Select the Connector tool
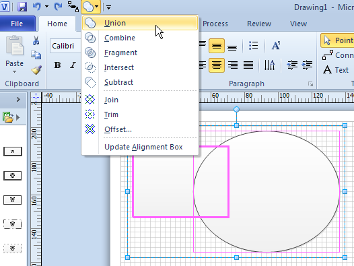The image size is (354, 266). (338, 55)
